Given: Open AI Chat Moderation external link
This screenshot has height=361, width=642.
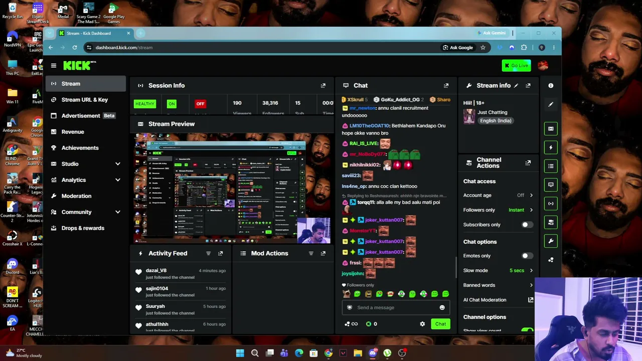Looking at the screenshot, I should [x=531, y=300].
